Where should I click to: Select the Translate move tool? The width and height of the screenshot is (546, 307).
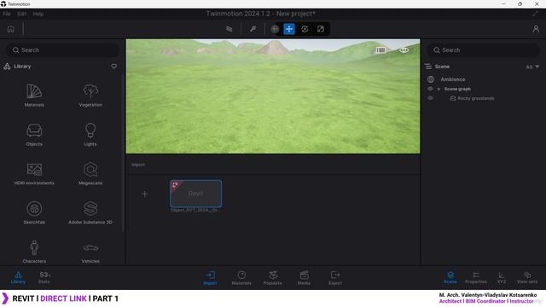(289, 29)
